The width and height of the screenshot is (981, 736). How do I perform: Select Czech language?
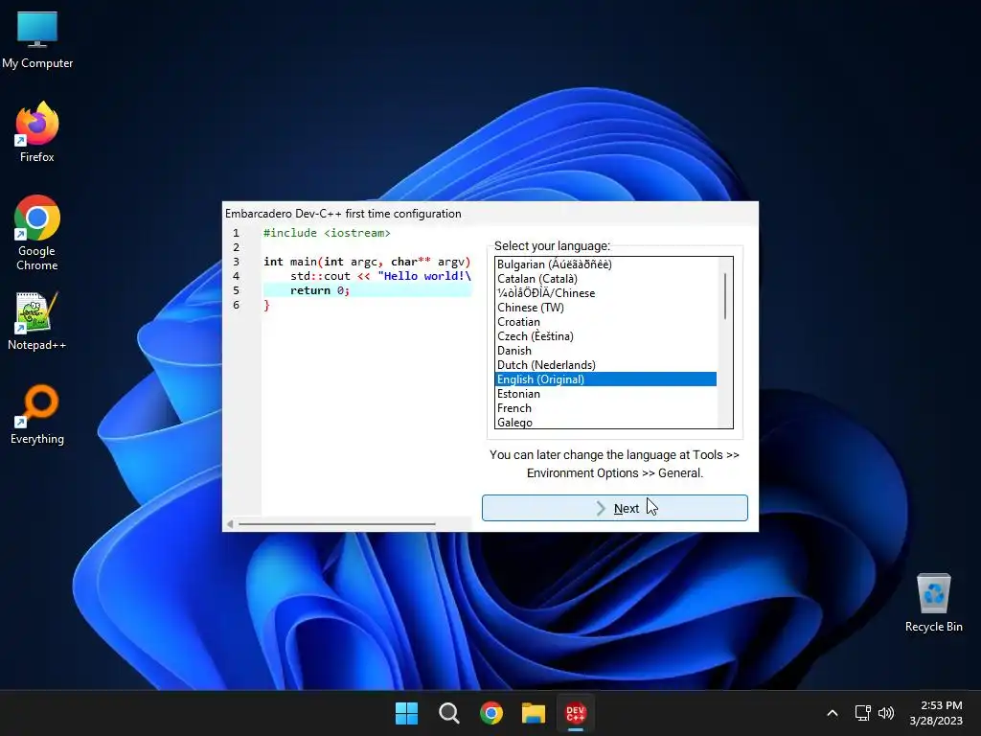(605, 336)
